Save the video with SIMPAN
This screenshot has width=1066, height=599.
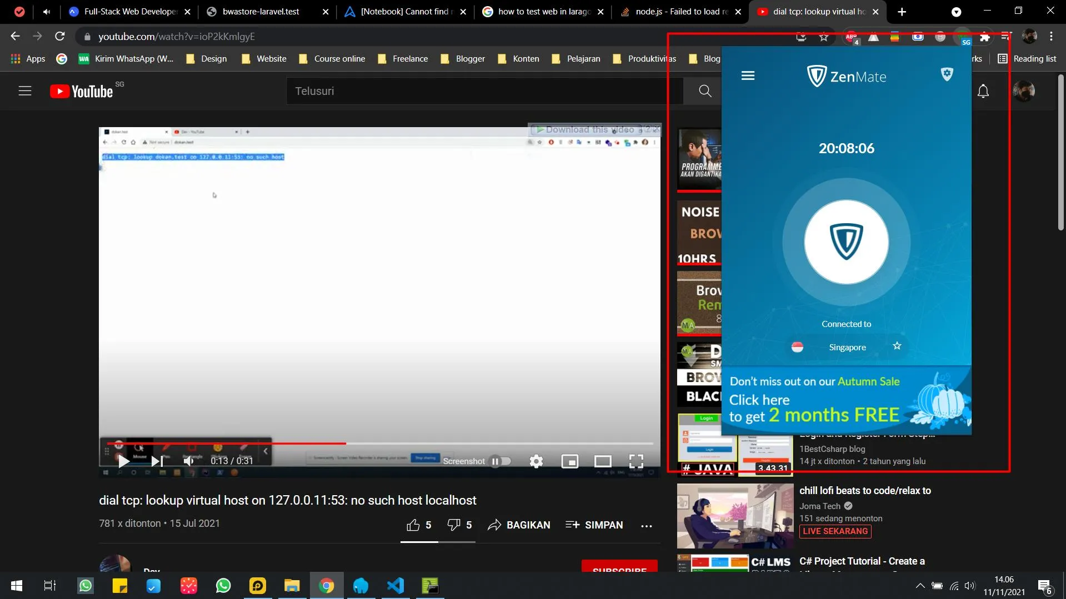click(x=594, y=525)
